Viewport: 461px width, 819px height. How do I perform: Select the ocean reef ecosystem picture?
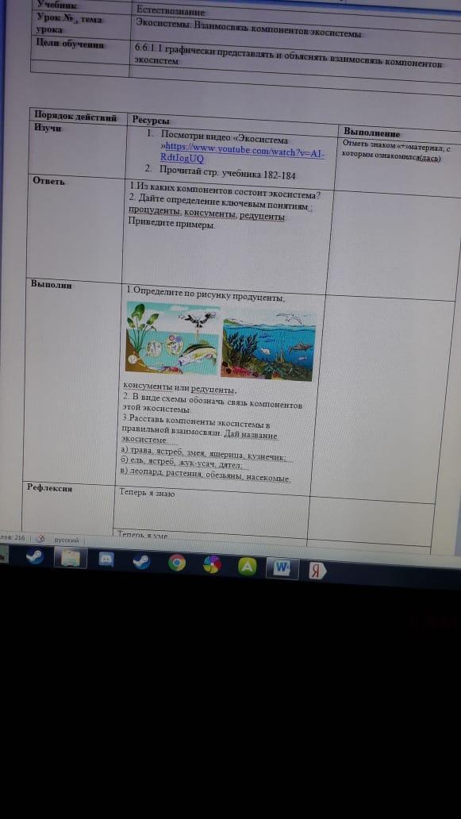tap(268, 345)
